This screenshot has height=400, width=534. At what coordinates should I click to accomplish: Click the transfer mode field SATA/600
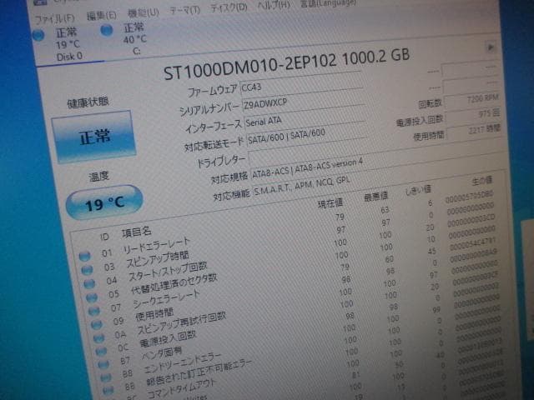[x=306, y=135]
